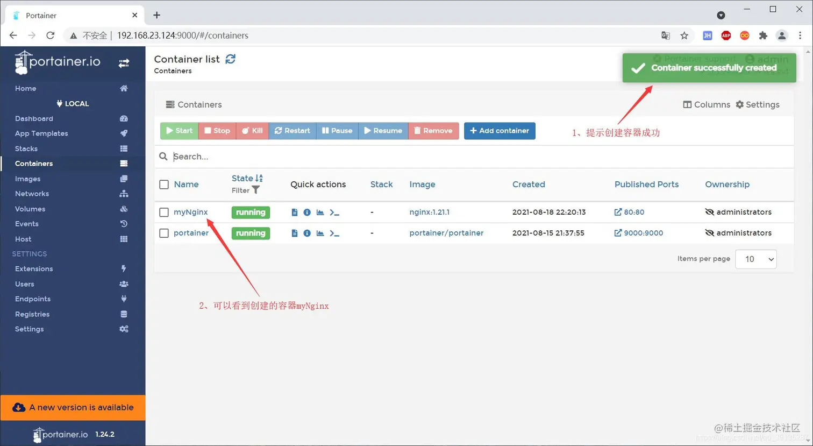Click the Kill button
This screenshot has width=813, height=446.
(x=252, y=131)
